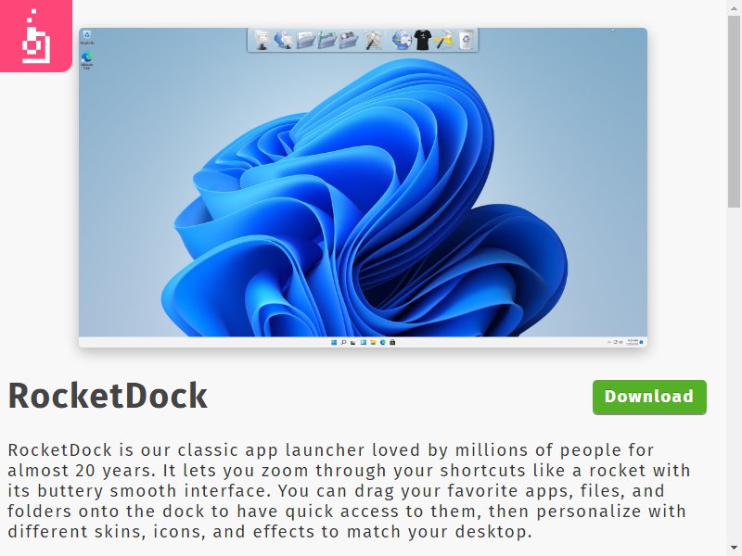Click the vertical scrollbar thumb
This screenshot has height=556, width=742.
[x=734, y=111]
